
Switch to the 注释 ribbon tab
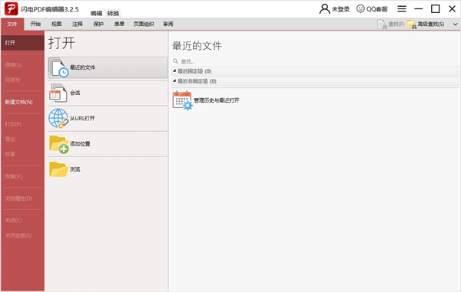(x=78, y=24)
